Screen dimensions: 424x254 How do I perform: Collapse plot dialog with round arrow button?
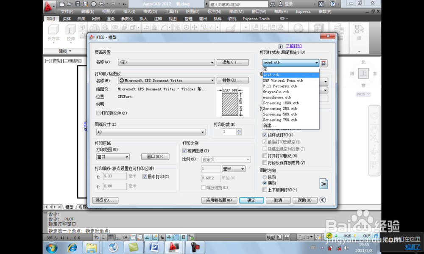click(322, 200)
